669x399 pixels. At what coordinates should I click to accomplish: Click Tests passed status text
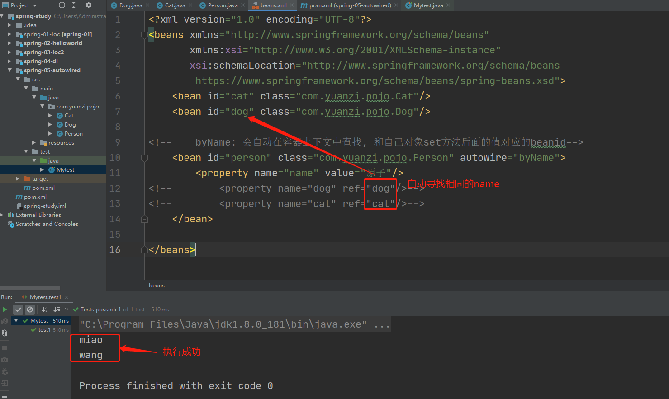(124, 310)
